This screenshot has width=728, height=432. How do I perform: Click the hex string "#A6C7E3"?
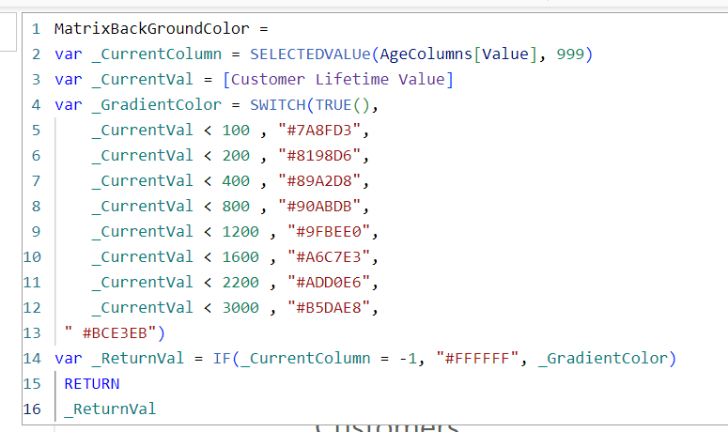[x=329, y=256]
